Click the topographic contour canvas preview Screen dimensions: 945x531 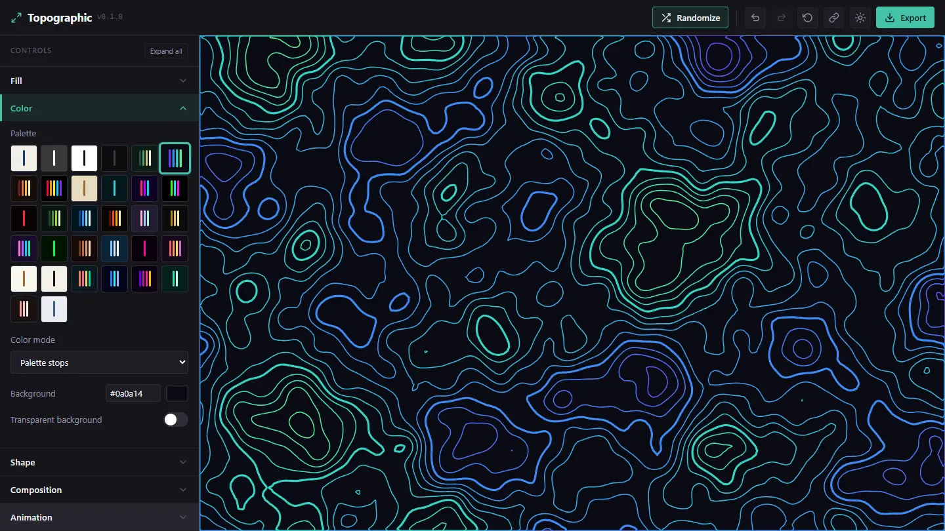coord(572,283)
